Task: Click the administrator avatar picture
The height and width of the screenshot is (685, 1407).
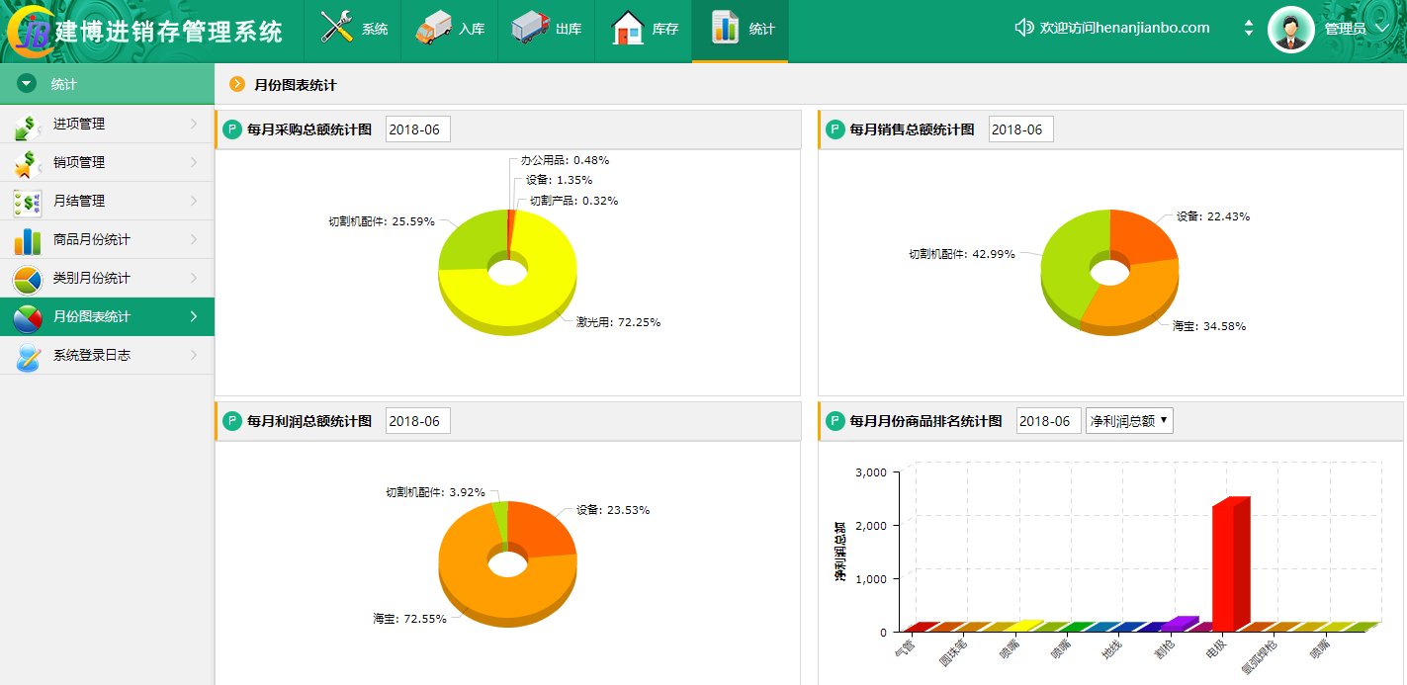Action: click(x=1290, y=30)
